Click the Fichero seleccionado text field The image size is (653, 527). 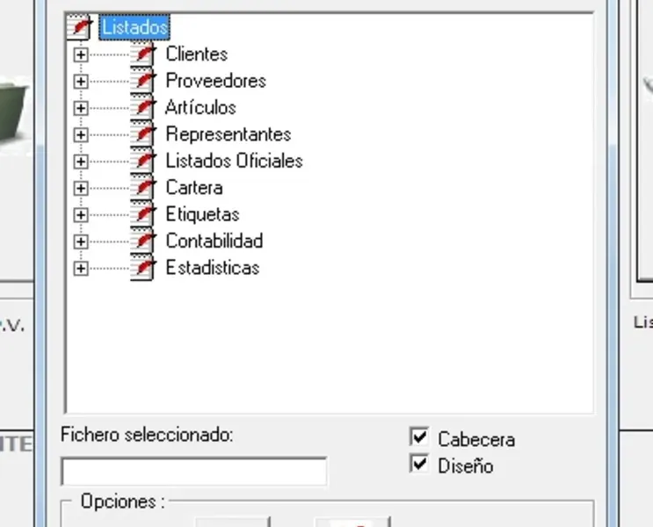(193, 472)
